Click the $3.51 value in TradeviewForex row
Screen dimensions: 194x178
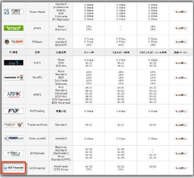pyautogui.click(x=153, y=125)
